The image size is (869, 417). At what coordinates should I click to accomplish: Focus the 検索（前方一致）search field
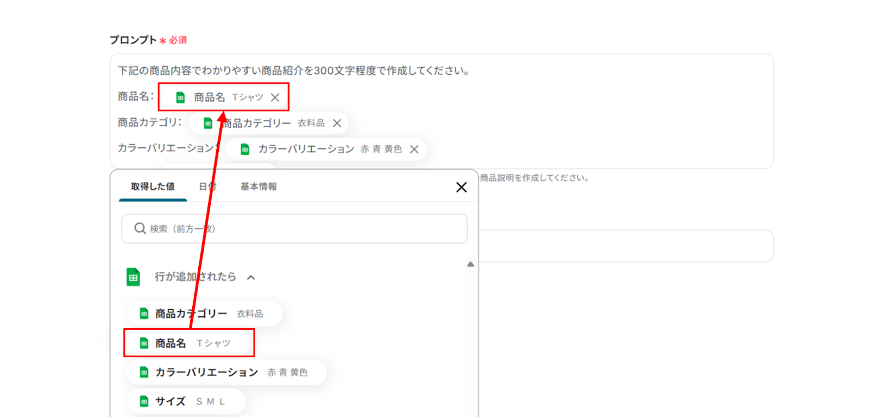pos(304,229)
